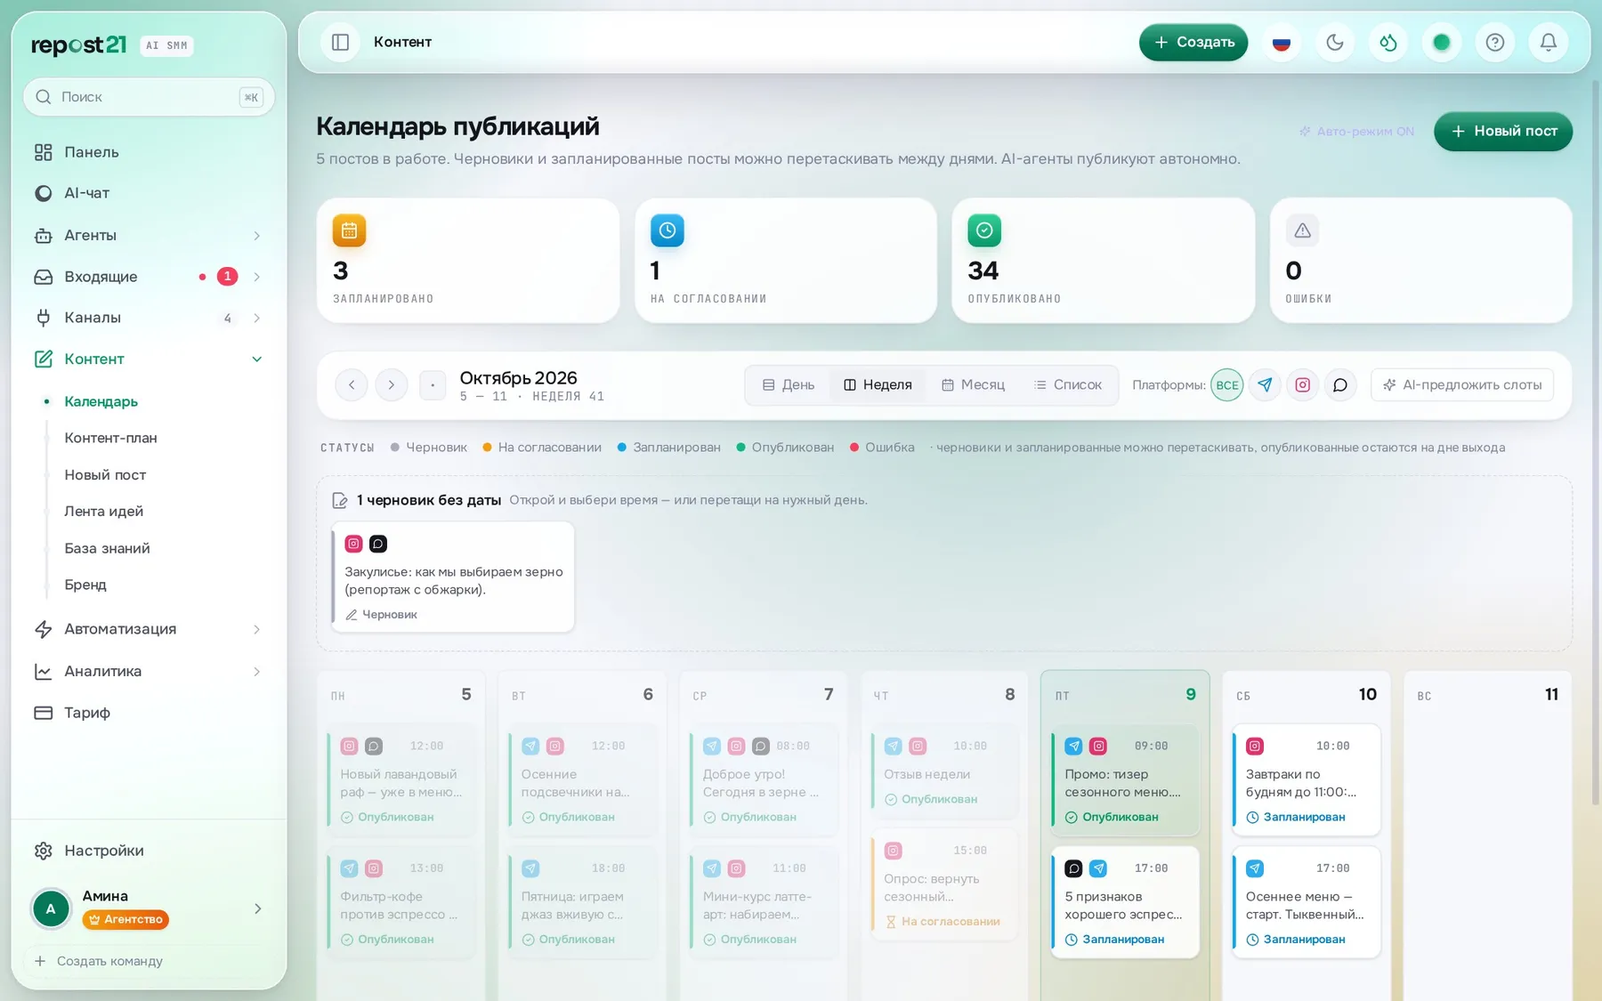Filter by Telegram platform icon
Viewport: 1602px width, 1001px height.
click(x=1265, y=384)
